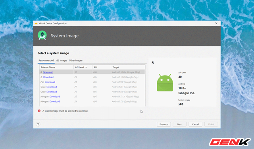
Task: Click the Cancel button
Action: [x=195, y=124]
